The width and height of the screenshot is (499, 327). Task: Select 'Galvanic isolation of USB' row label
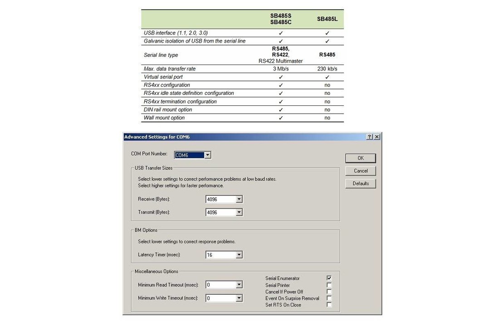click(195, 41)
